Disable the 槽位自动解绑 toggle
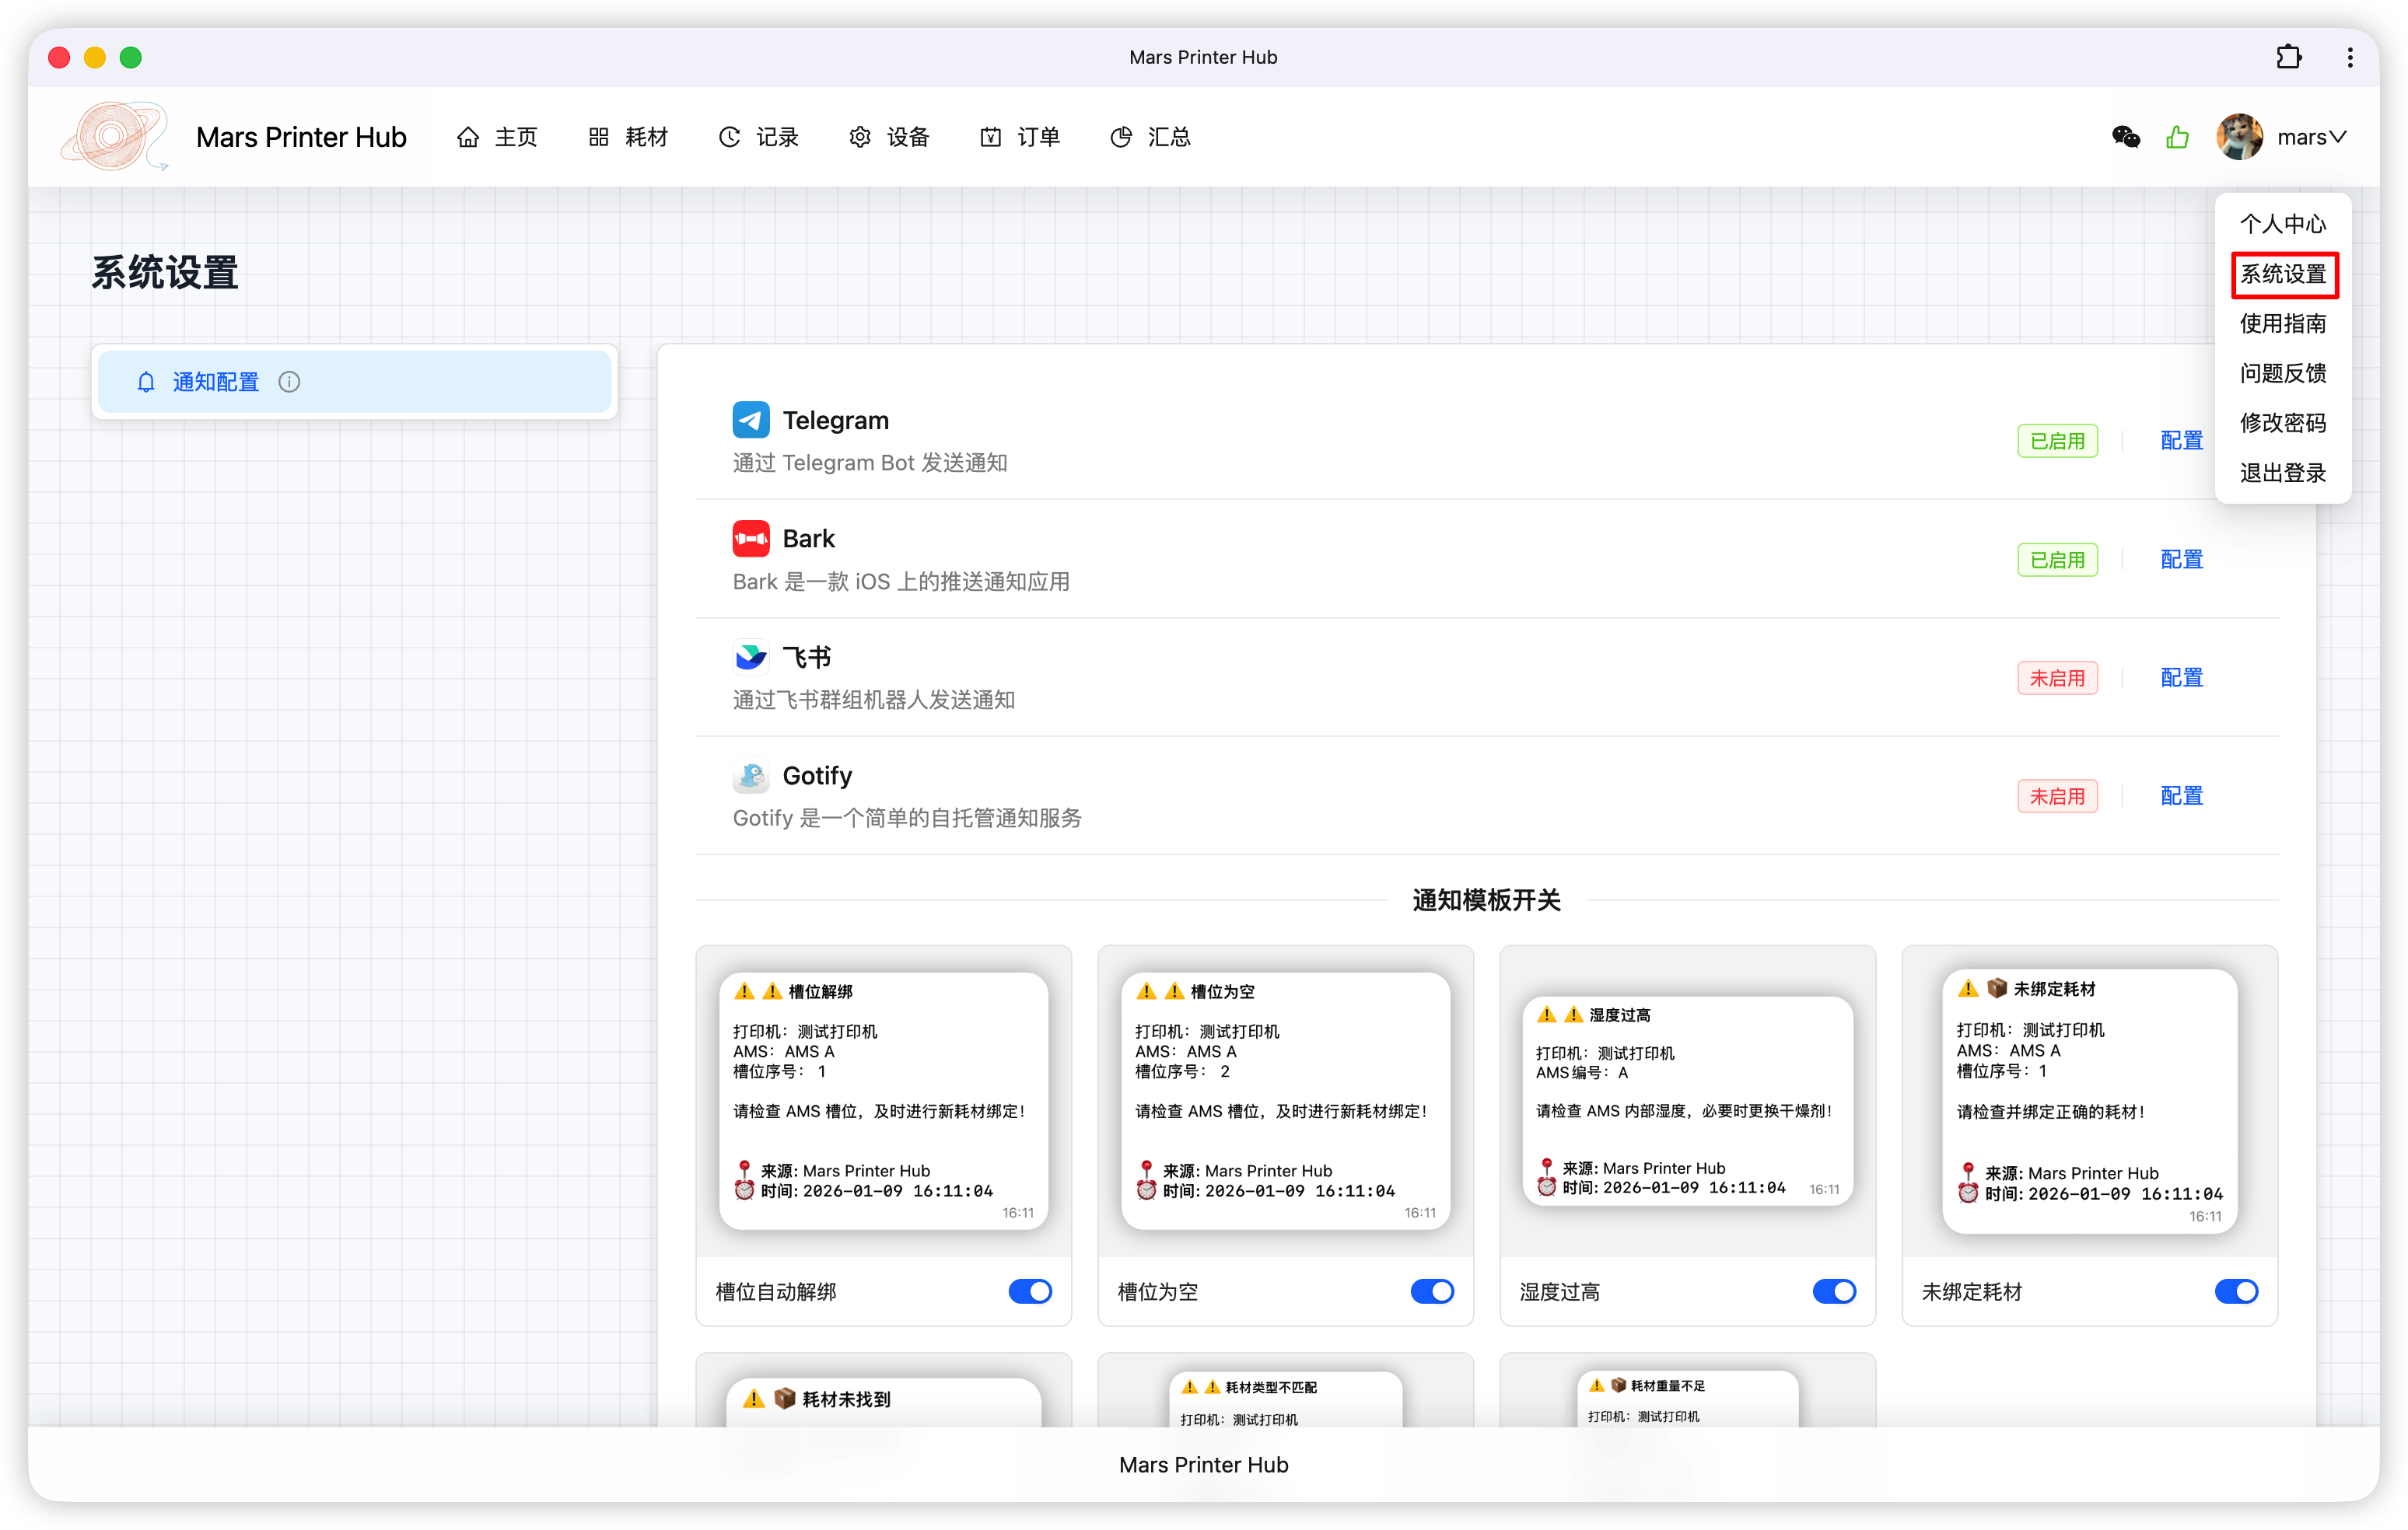This screenshot has width=2408, height=1530. (x=1030, y=1291)
